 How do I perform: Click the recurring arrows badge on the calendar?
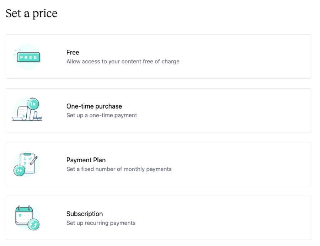(33, 225)
